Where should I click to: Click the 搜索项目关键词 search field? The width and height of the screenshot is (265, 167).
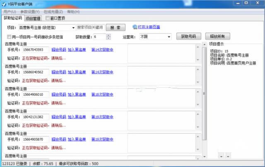click(90, 28)
